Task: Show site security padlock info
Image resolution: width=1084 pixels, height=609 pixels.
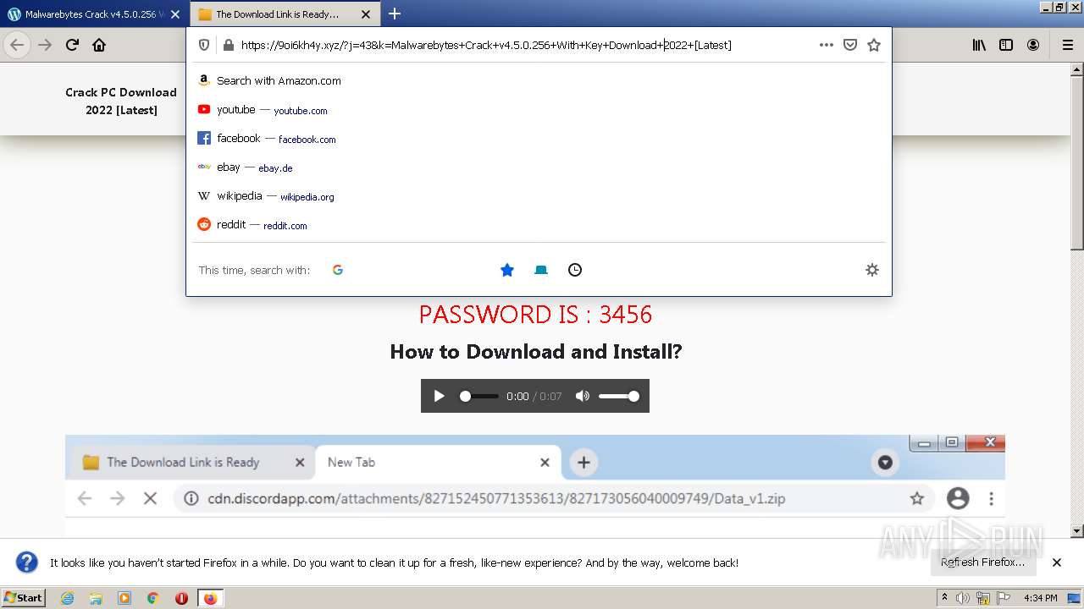Action: (228, 45)
